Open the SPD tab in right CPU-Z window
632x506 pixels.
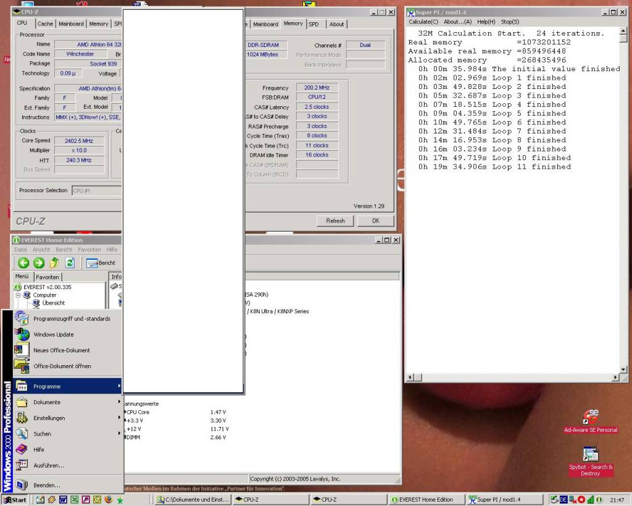point(314,24)
